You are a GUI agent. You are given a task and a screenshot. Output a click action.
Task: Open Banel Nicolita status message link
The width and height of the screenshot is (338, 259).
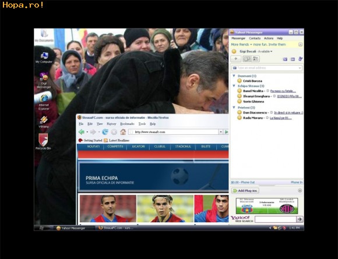point(283,91)
